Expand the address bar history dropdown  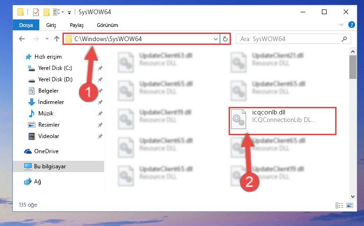tap(216, 39)
